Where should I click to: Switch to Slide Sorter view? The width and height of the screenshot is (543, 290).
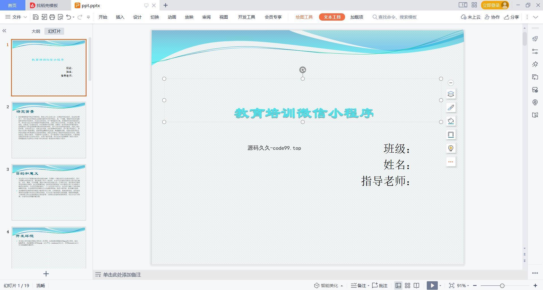point(408,285)
